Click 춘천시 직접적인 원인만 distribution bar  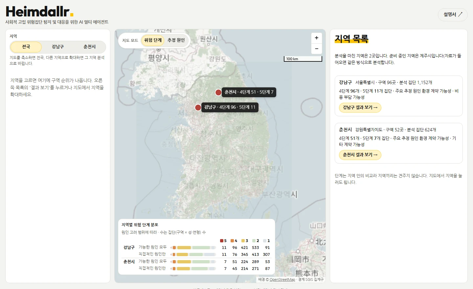[193, 269]
